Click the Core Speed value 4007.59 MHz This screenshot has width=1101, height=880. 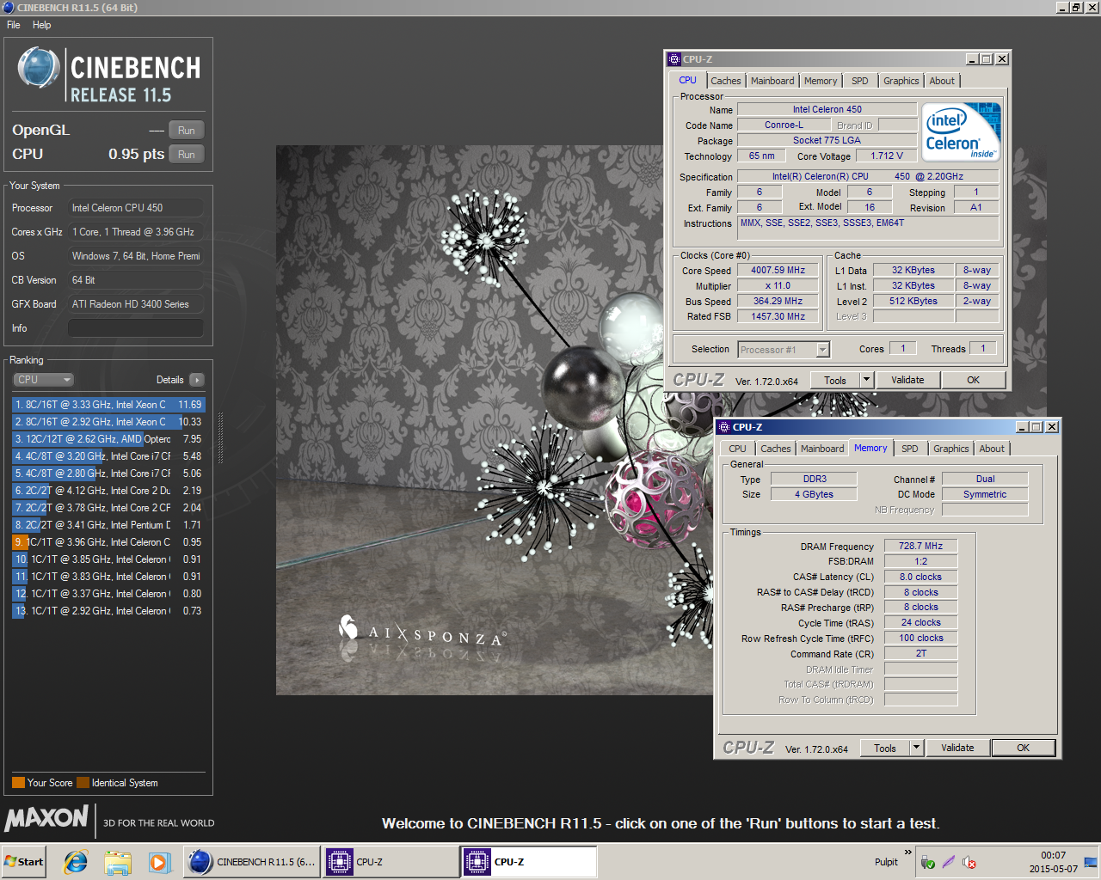coord(778,270)
